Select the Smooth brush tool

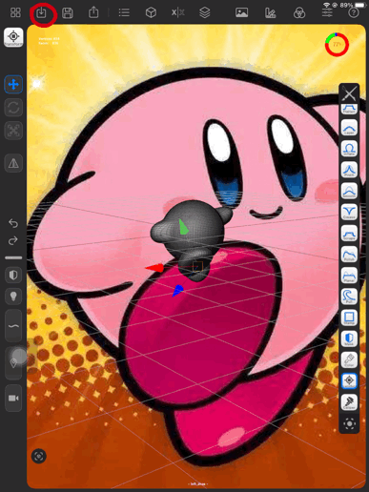(x=349, y=191)
